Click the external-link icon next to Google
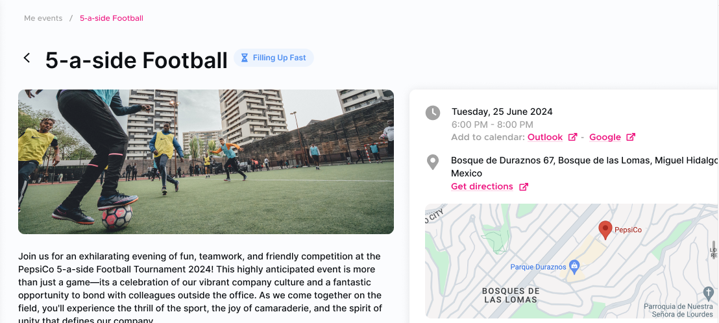Image resolution: width=719 pixels, height=323 pixels. (x=630, y=138)
